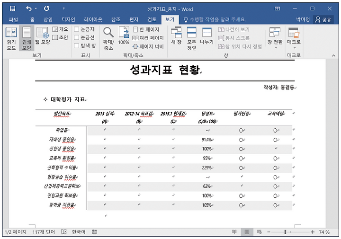Open the 확대/축소 zoom dialog

[108, 38]
